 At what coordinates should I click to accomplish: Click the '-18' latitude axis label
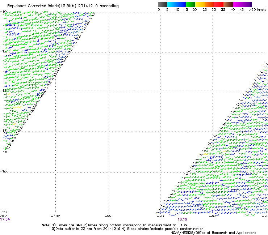point(3,171)
